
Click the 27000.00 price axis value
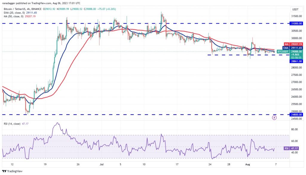[296, 82]
